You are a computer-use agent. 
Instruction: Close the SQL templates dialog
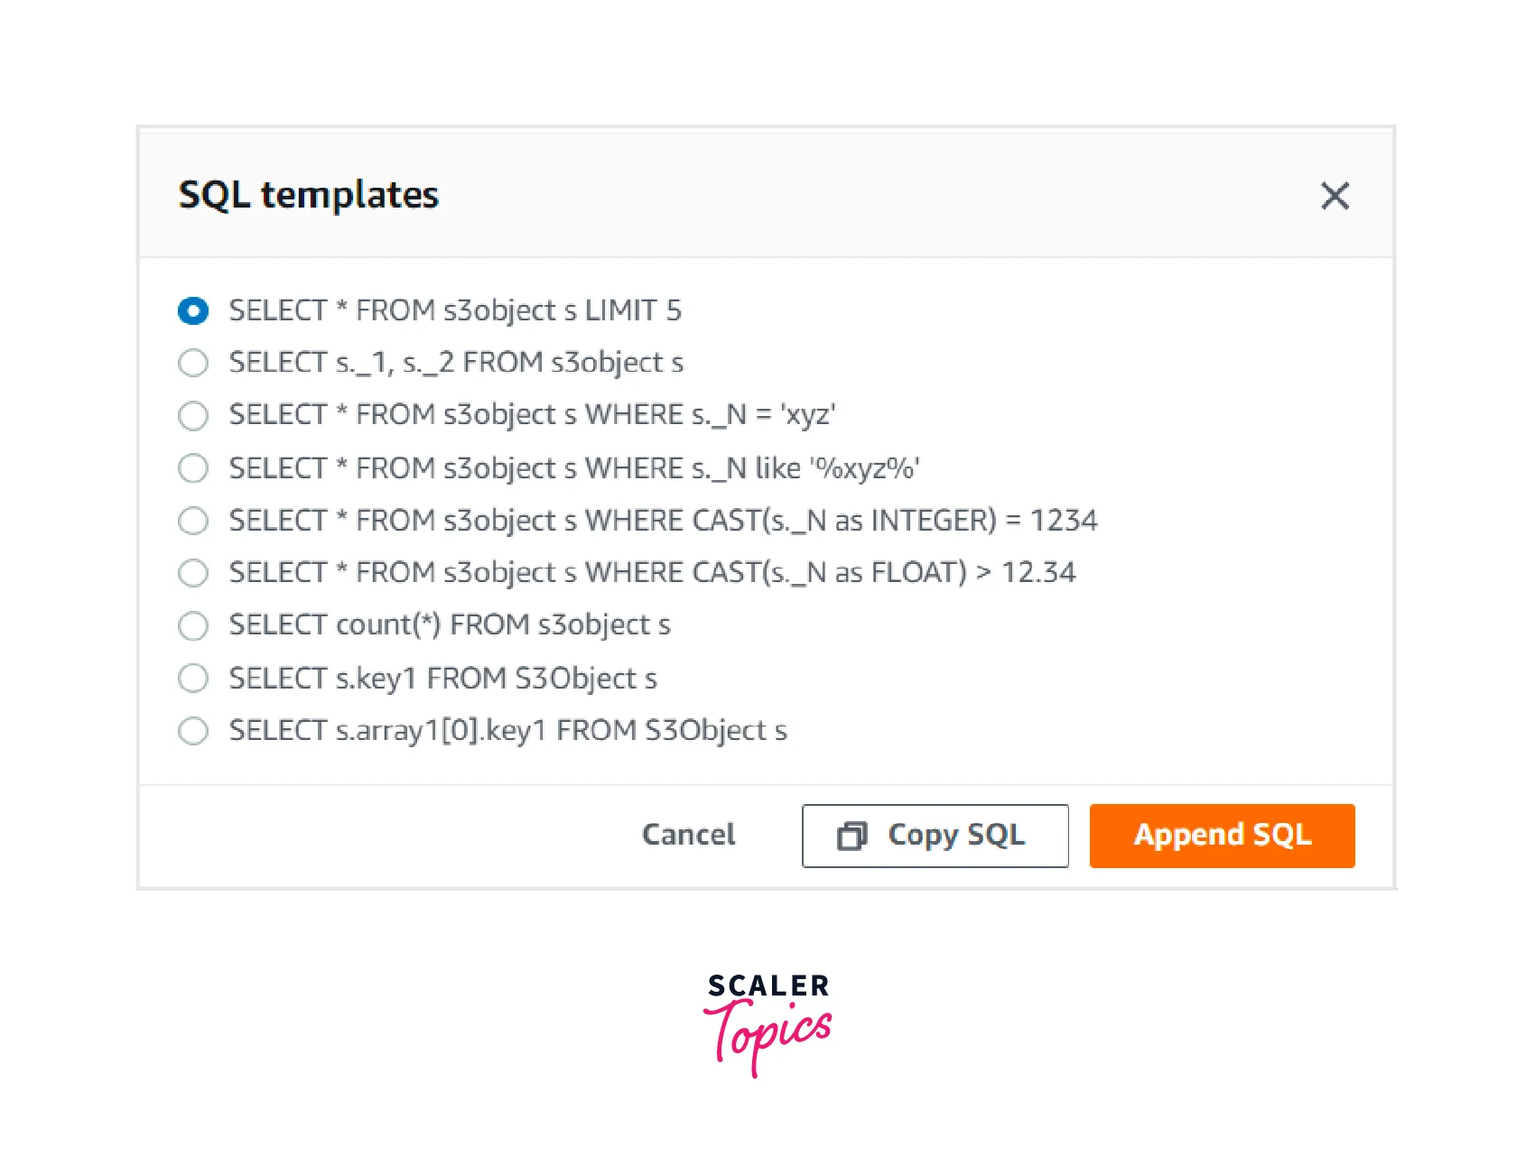point(1335,195)
